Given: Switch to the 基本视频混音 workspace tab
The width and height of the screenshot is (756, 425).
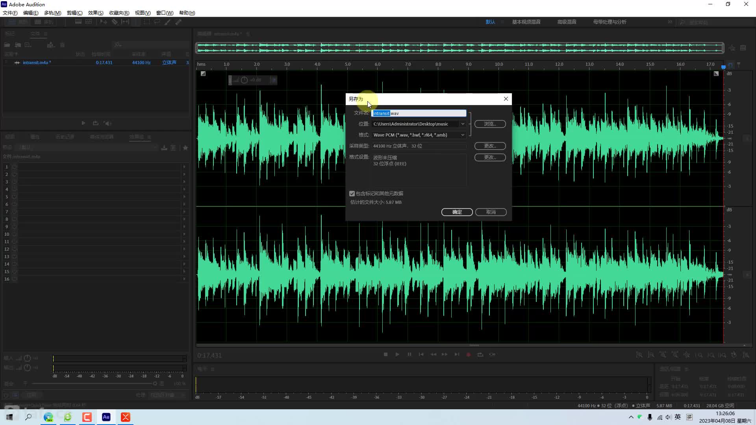Looking at the screenshot, I should (x=526, y=22).
